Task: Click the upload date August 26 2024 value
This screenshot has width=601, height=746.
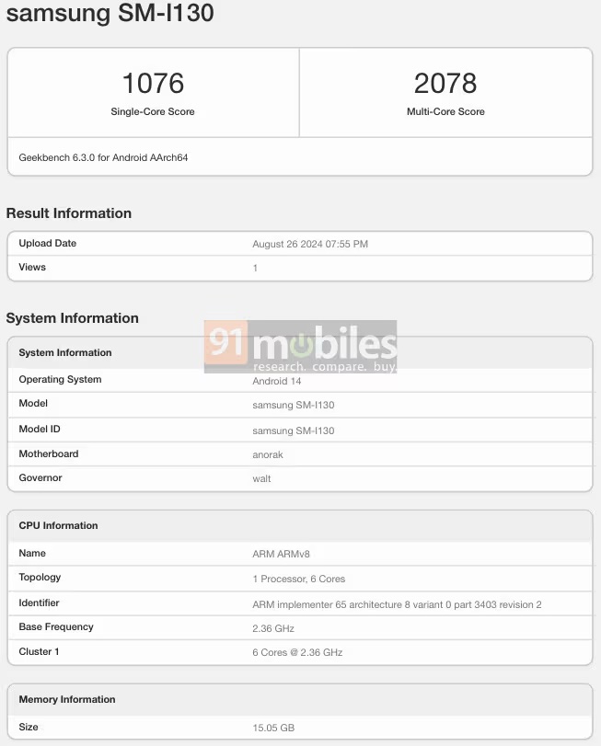Action: tap(310, 244)
